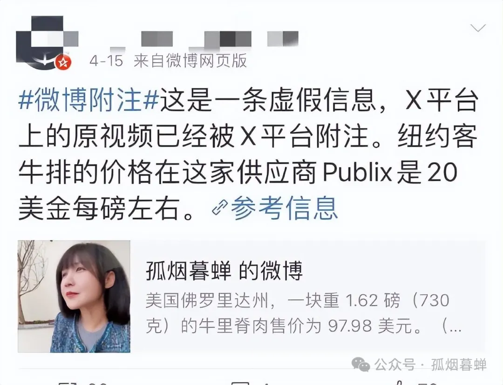Open the #微博附注# hashtag topic
The width and height of the screenshot is (503, 385).
(89, 100)
